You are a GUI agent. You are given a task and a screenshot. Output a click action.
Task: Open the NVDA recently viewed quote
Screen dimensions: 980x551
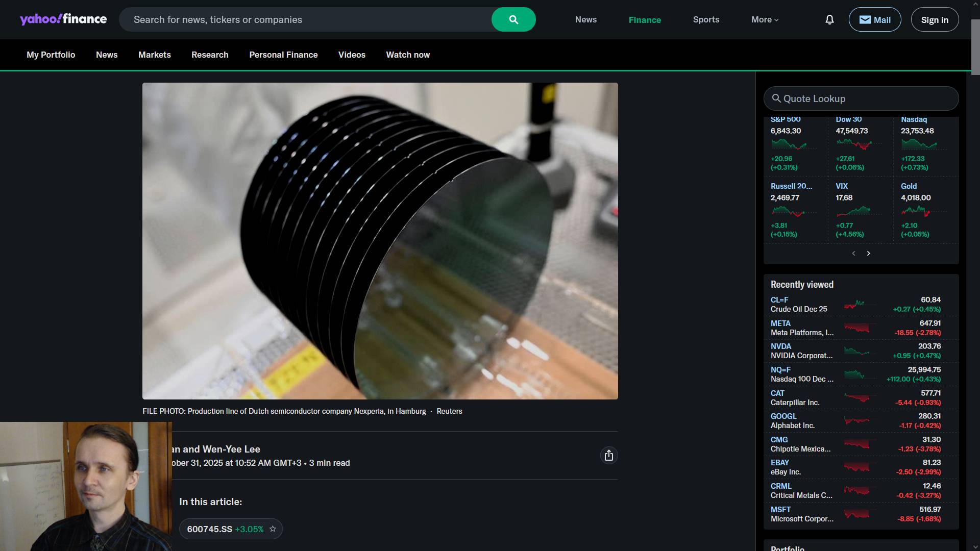click(x=780, y=346)
